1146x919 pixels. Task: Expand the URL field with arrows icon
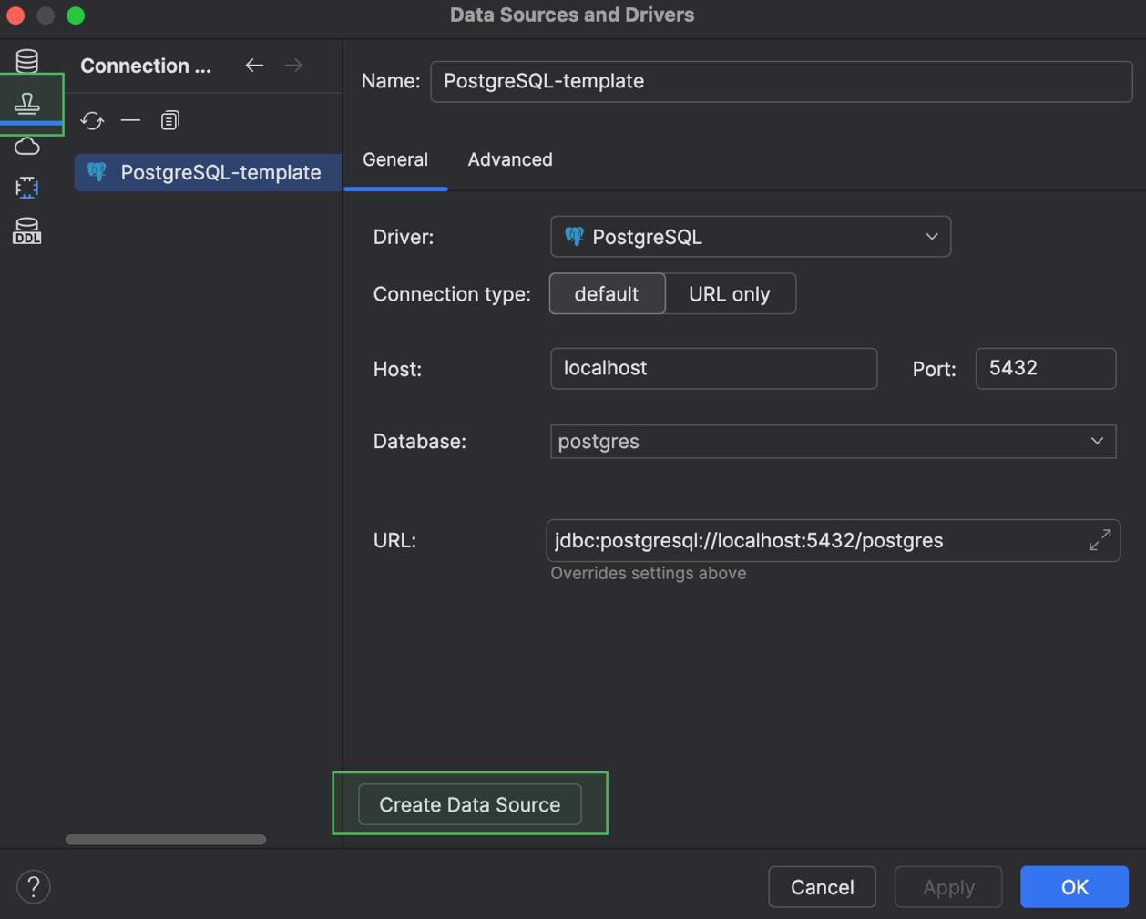pyautogui.click(x=1100, y=540)
